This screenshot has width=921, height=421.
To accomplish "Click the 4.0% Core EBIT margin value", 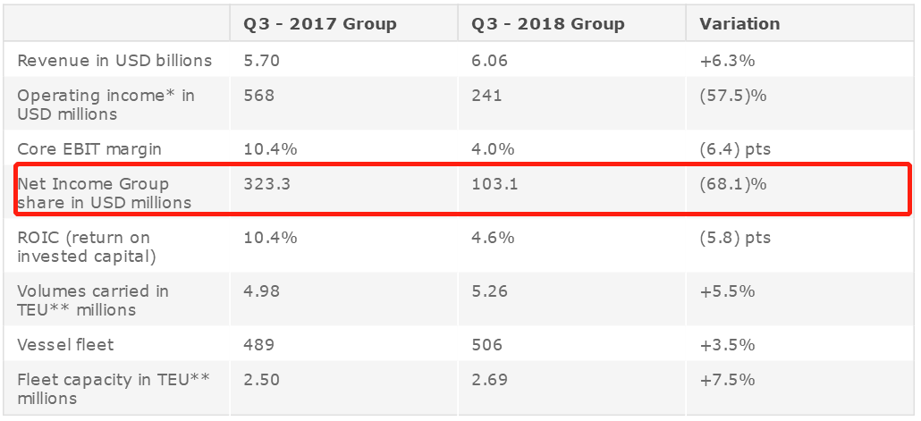I will (493, 148).
